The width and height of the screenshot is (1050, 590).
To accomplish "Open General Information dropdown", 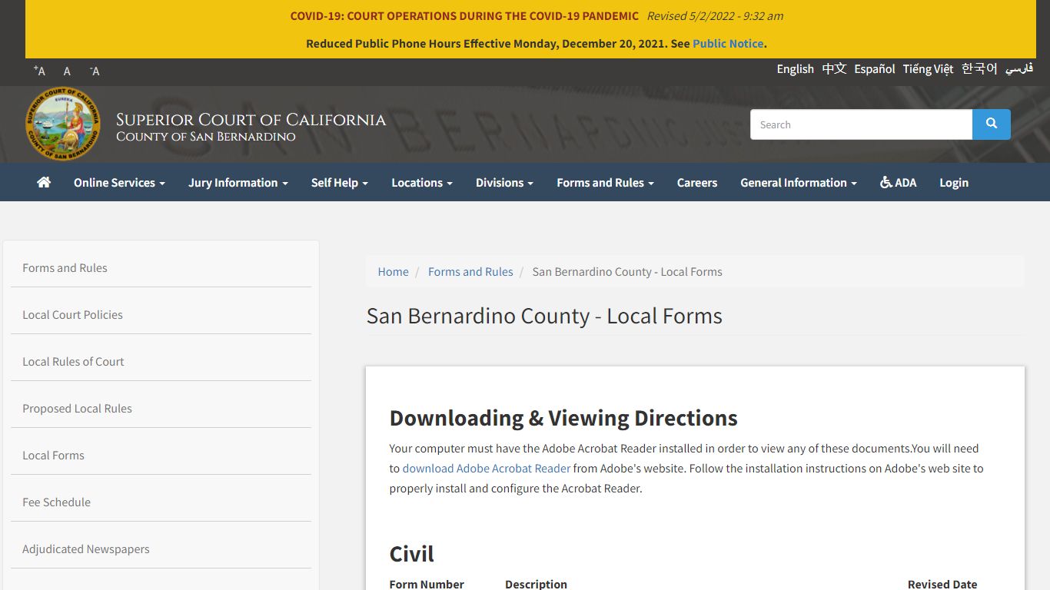I will tap(799, 182).
